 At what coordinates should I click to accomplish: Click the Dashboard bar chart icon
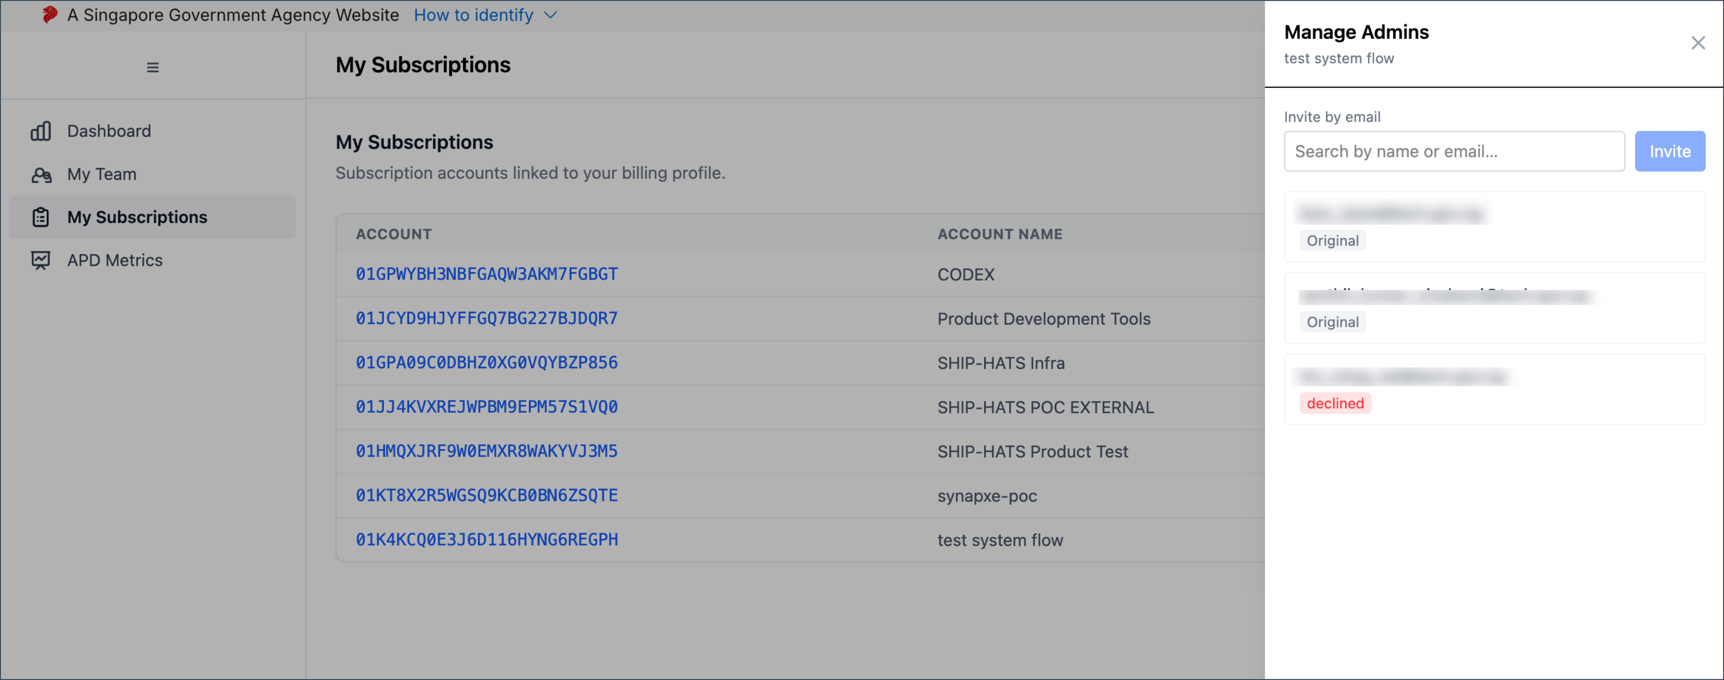click(41, 131)
